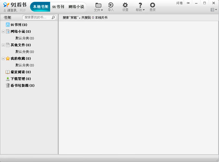Collapse the 其他文件 tree node
The height and width of the screenshot is (162, 219).
tap(3, 45)
